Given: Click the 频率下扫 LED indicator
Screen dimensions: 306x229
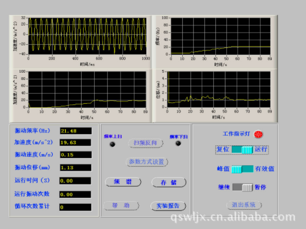Looking at the screenshot, I should (x=178, y=143).
